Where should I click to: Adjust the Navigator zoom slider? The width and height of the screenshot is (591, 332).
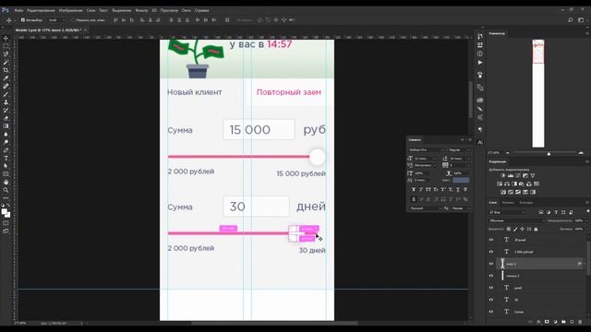point(549,154)
